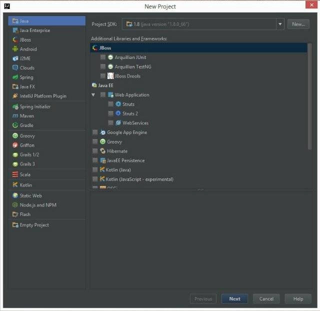
Task: Click the IntelliJ IDEA logo in title bar
Action: (x=7, y=6)
